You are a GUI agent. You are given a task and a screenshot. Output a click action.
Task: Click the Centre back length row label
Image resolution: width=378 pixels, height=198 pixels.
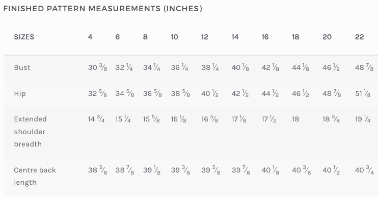[x=35, y=176]
